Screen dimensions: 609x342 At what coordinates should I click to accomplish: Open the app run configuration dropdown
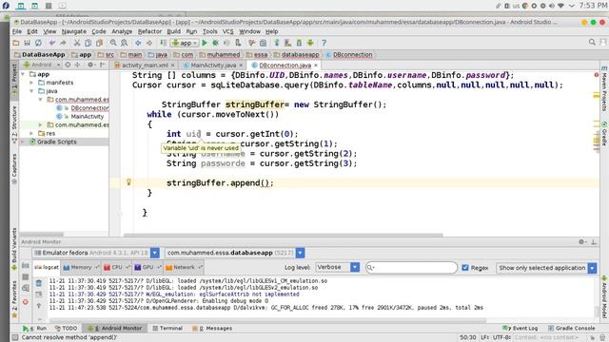[x=185, y=43]
